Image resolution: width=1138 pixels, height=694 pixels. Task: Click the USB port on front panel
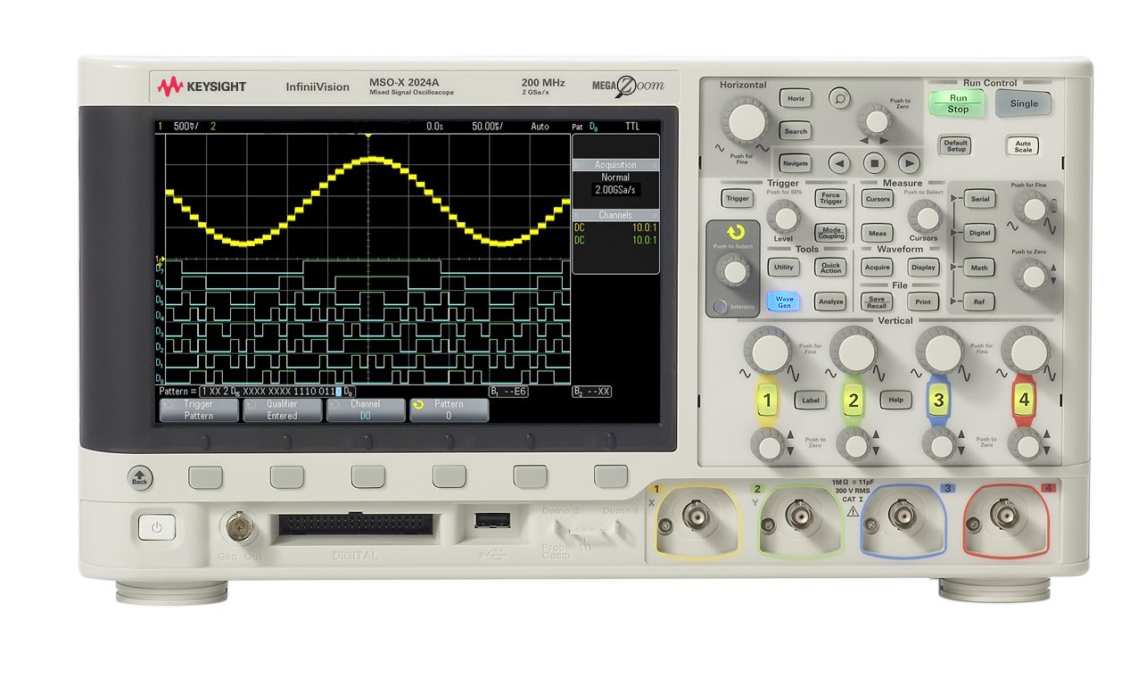coord(492,519)
